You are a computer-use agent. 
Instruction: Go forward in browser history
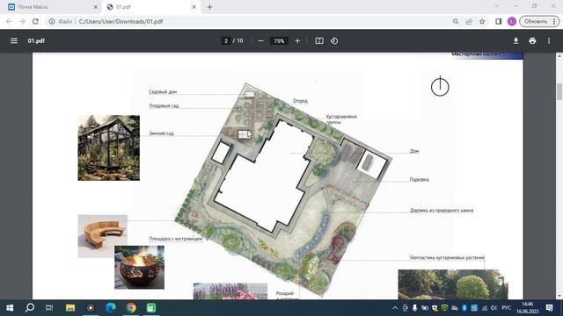pyautogui.click(x=22, y=21)
